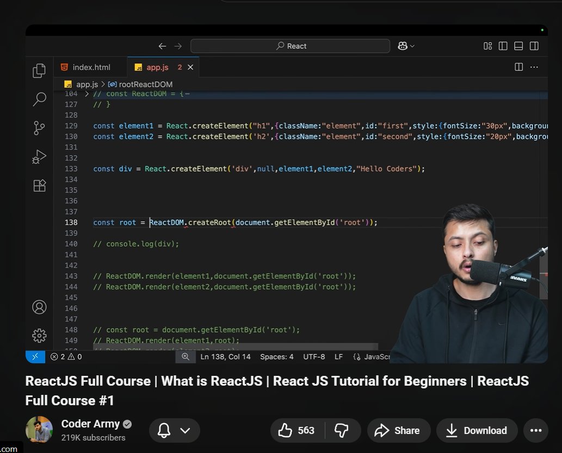
Task: Expand the subscription notification chevron
Action: 186,430
